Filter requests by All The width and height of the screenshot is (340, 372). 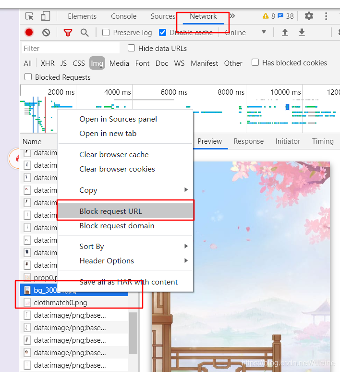(27, 63)
